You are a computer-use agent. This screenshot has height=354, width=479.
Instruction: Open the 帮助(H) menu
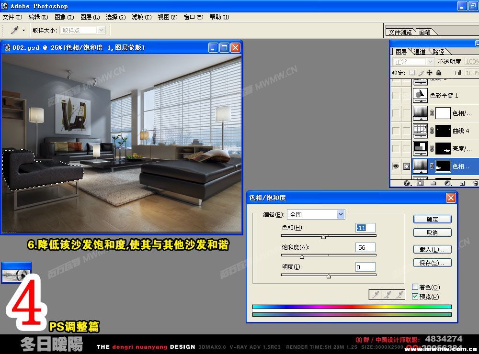pyautogui.click(x=219, y=17)
